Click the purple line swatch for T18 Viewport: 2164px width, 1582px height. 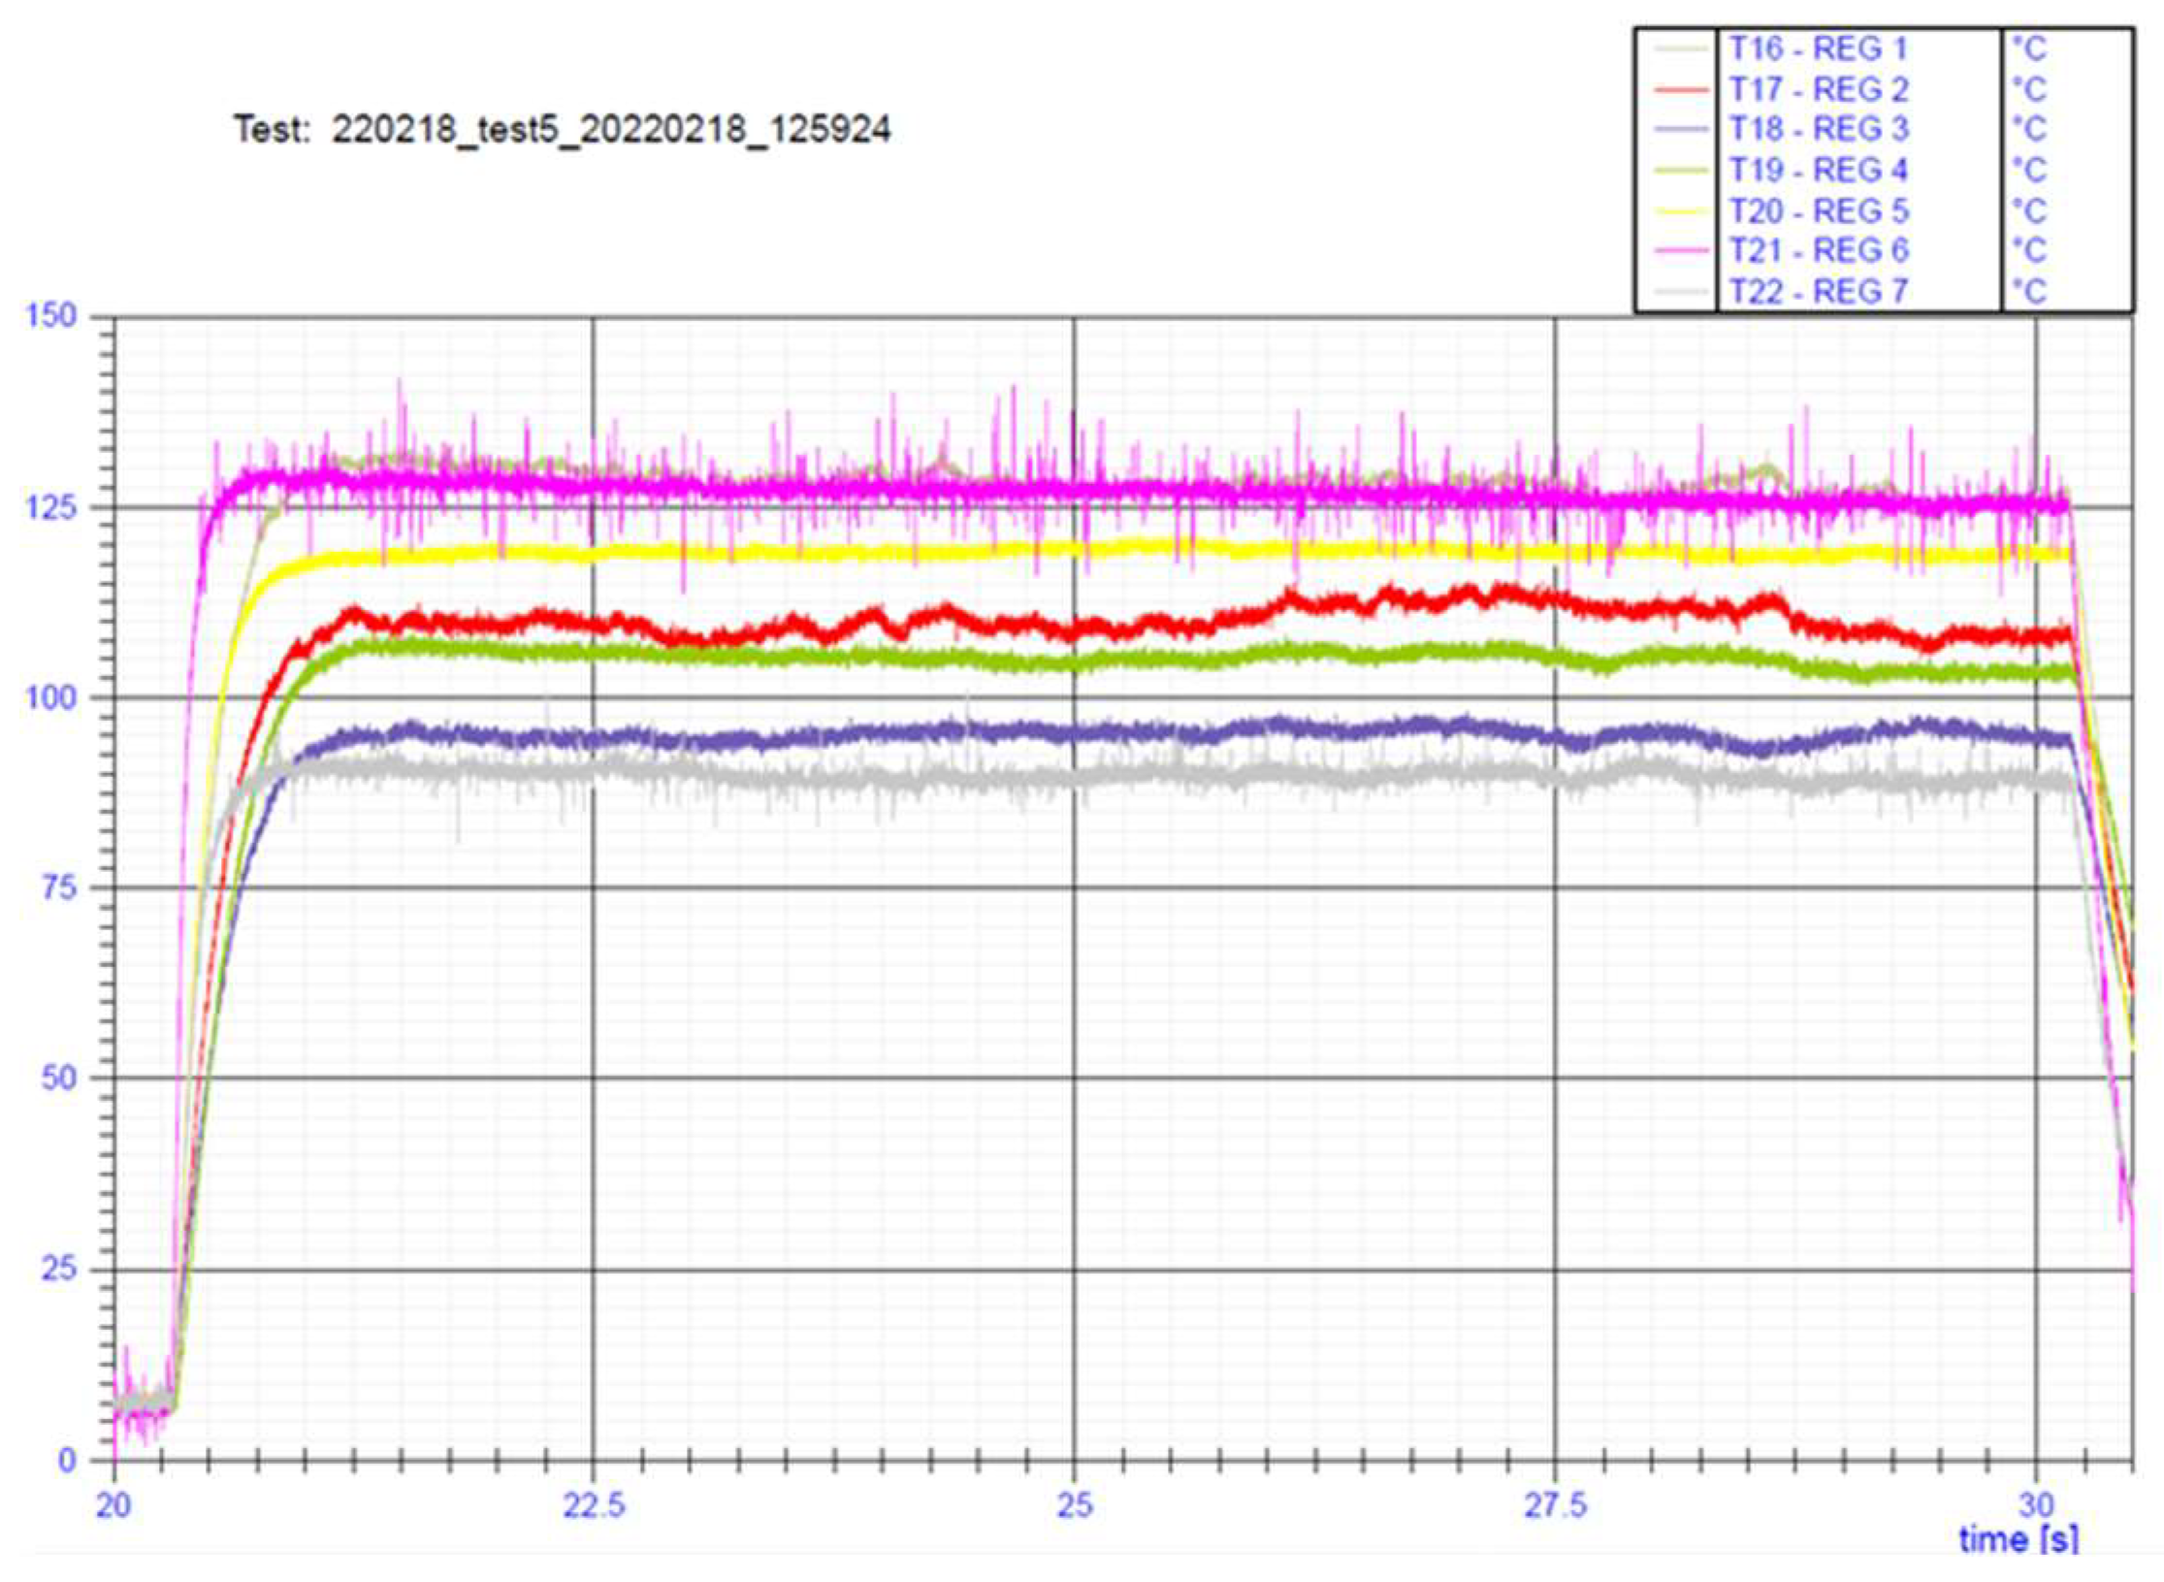tap(1681, 129)
